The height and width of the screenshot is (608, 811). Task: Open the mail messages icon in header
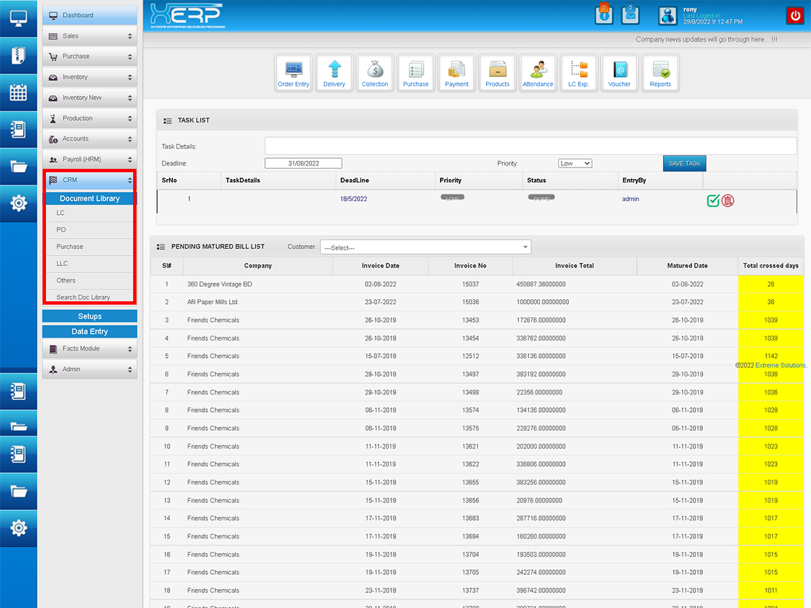(631, 15)
